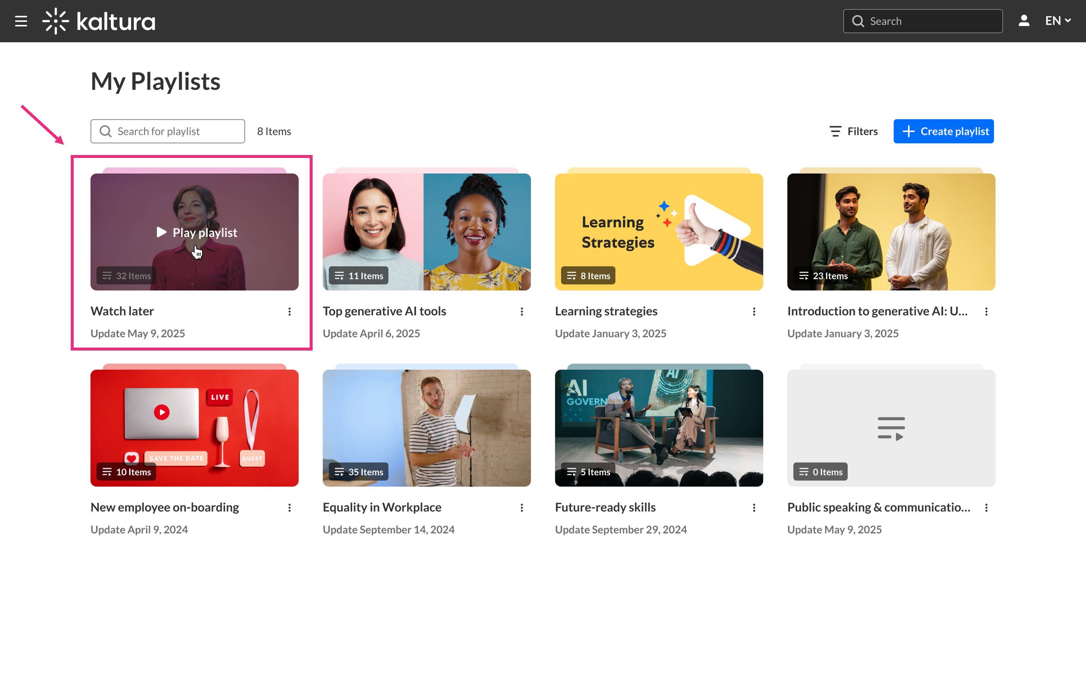Open options for Introduction to generative AI
The image size is (1086, 679).
click(986, 312)
